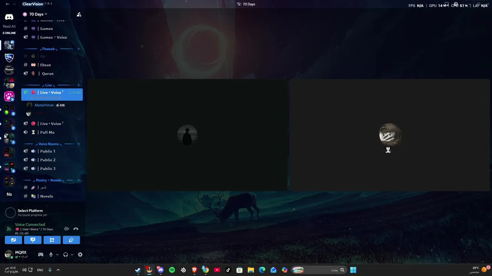Collapse the Live category
The width and height of the screenshot is (492, 276).
(x=48, y=85)
